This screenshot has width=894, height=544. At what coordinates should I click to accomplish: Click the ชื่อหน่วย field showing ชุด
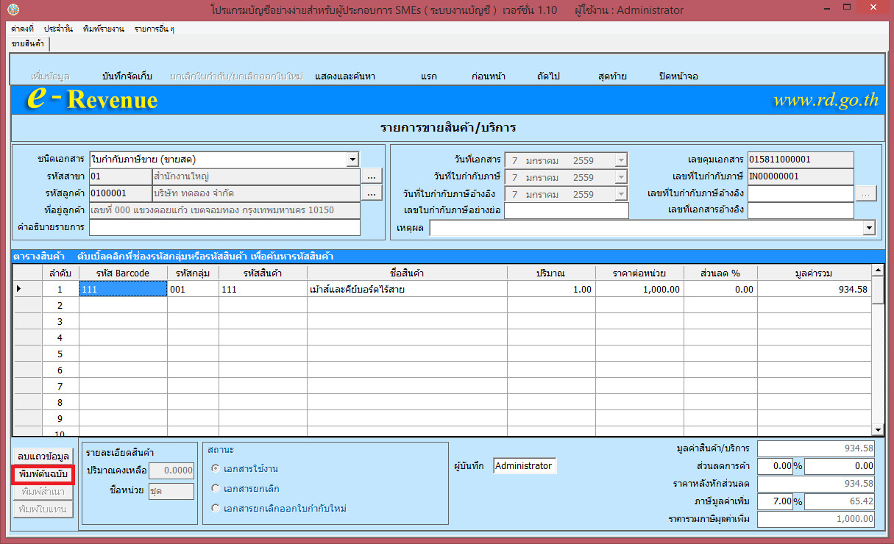click(x=171, y=490)
